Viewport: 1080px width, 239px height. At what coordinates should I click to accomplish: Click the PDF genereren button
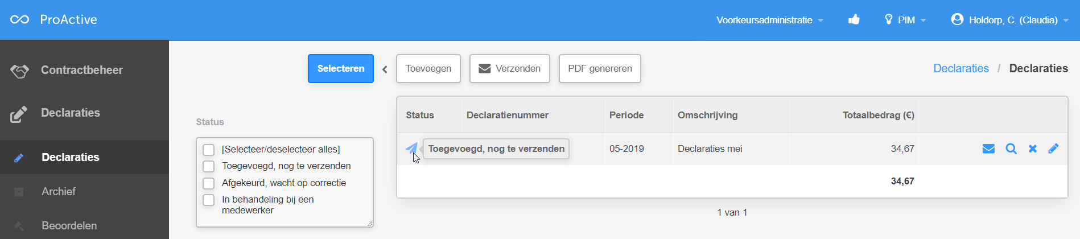pos(600,69)
